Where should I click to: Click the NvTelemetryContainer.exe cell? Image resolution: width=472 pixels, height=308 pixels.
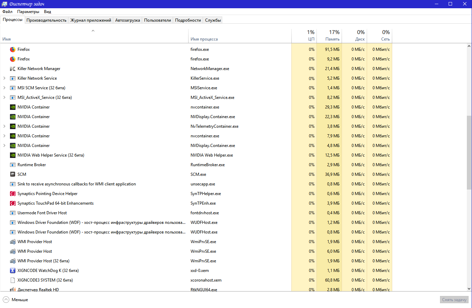(214, 126)
